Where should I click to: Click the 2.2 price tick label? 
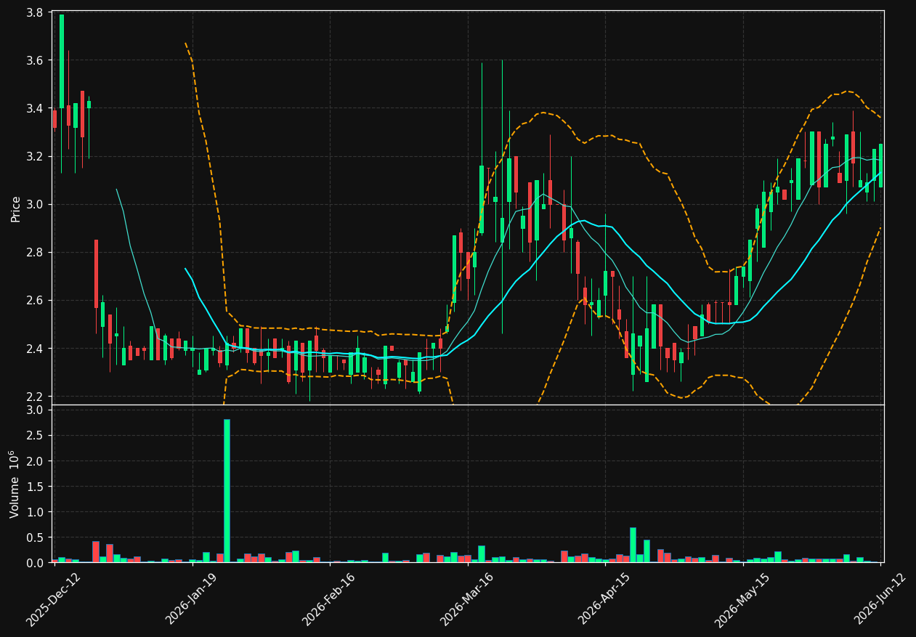tap(36, 397)
